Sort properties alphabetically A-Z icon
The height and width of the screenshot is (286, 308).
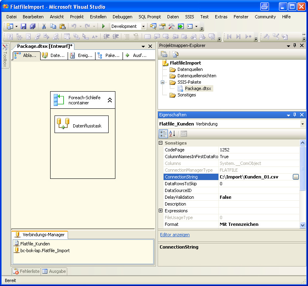(x=172, y=134)
